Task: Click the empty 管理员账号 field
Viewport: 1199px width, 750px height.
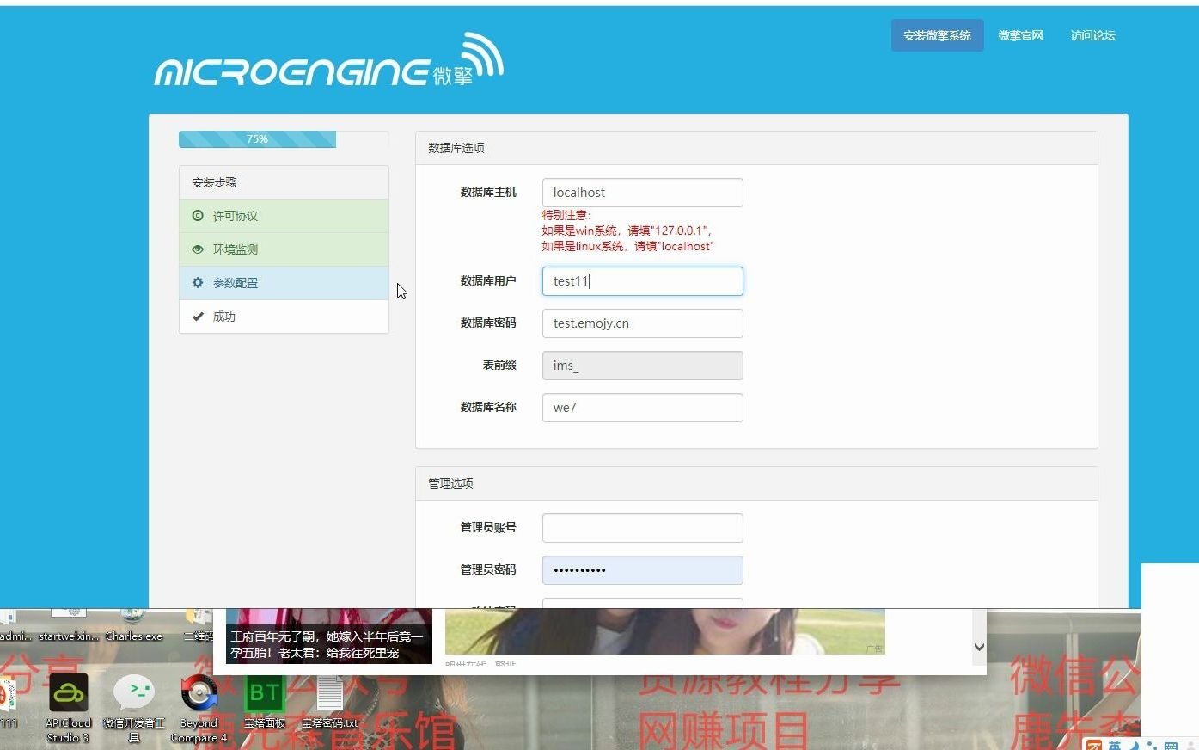Action: coord(642,528)
